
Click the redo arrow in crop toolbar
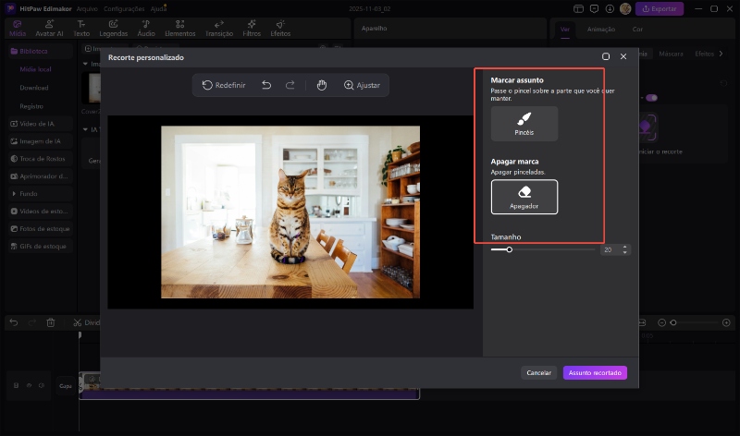(290, 85)
